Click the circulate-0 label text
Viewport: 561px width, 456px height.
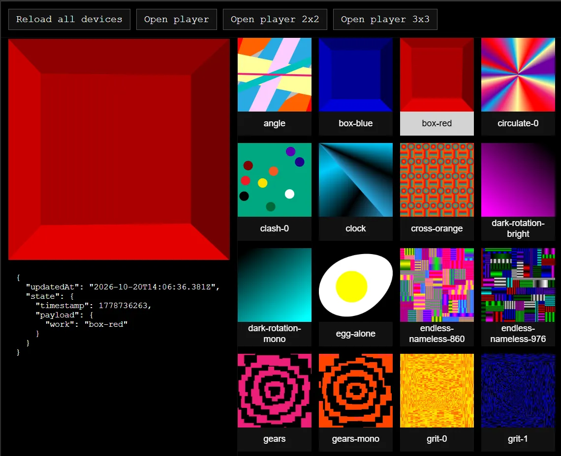518,123
